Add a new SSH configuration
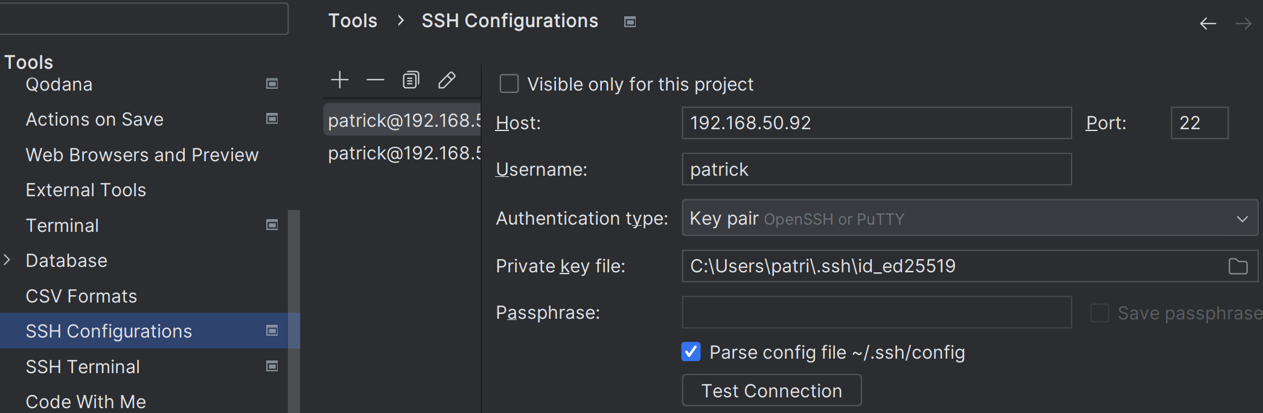This screenshot has height=413, width=1263. click(340, 80)
